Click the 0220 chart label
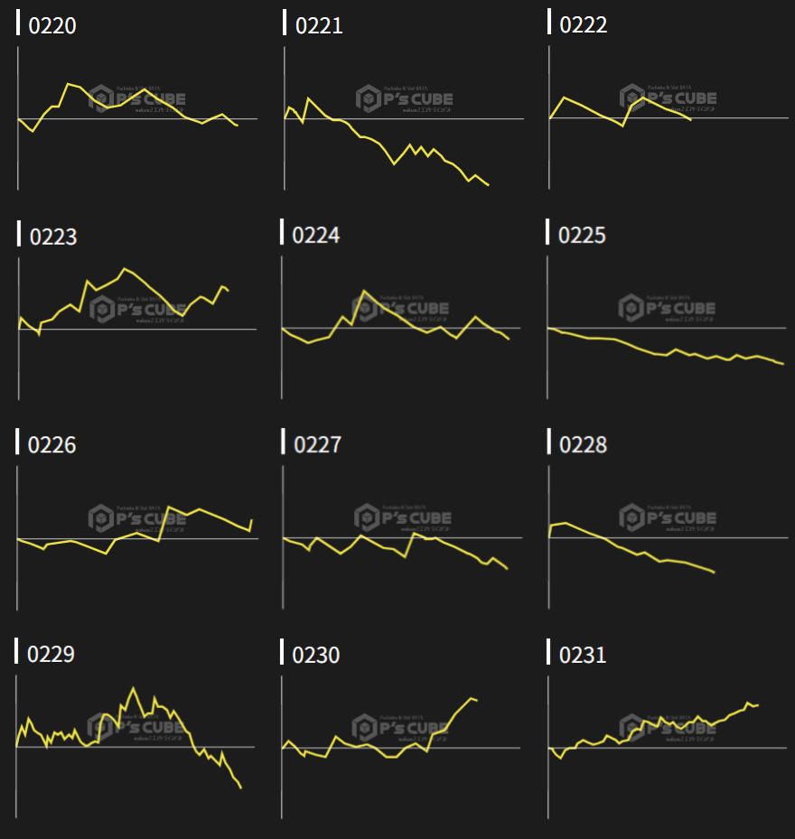Image resolution: width=795 pixels, height=839 pixels. click(x=52, y=25)
